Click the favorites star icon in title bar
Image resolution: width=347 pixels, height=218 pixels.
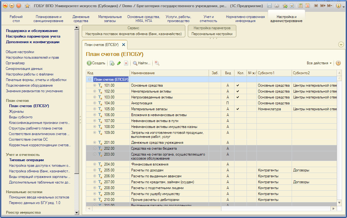[27, 6]
